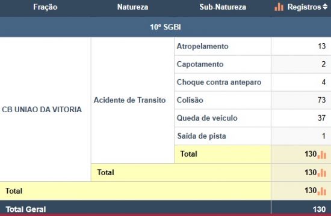The image size is (331, 216).
Task: Select the Queda de veículo row
Action: (x=253, y=118)
